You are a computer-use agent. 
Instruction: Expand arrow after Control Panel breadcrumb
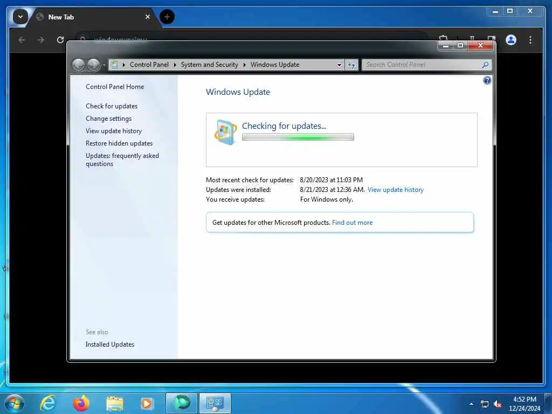pos(175,65)
